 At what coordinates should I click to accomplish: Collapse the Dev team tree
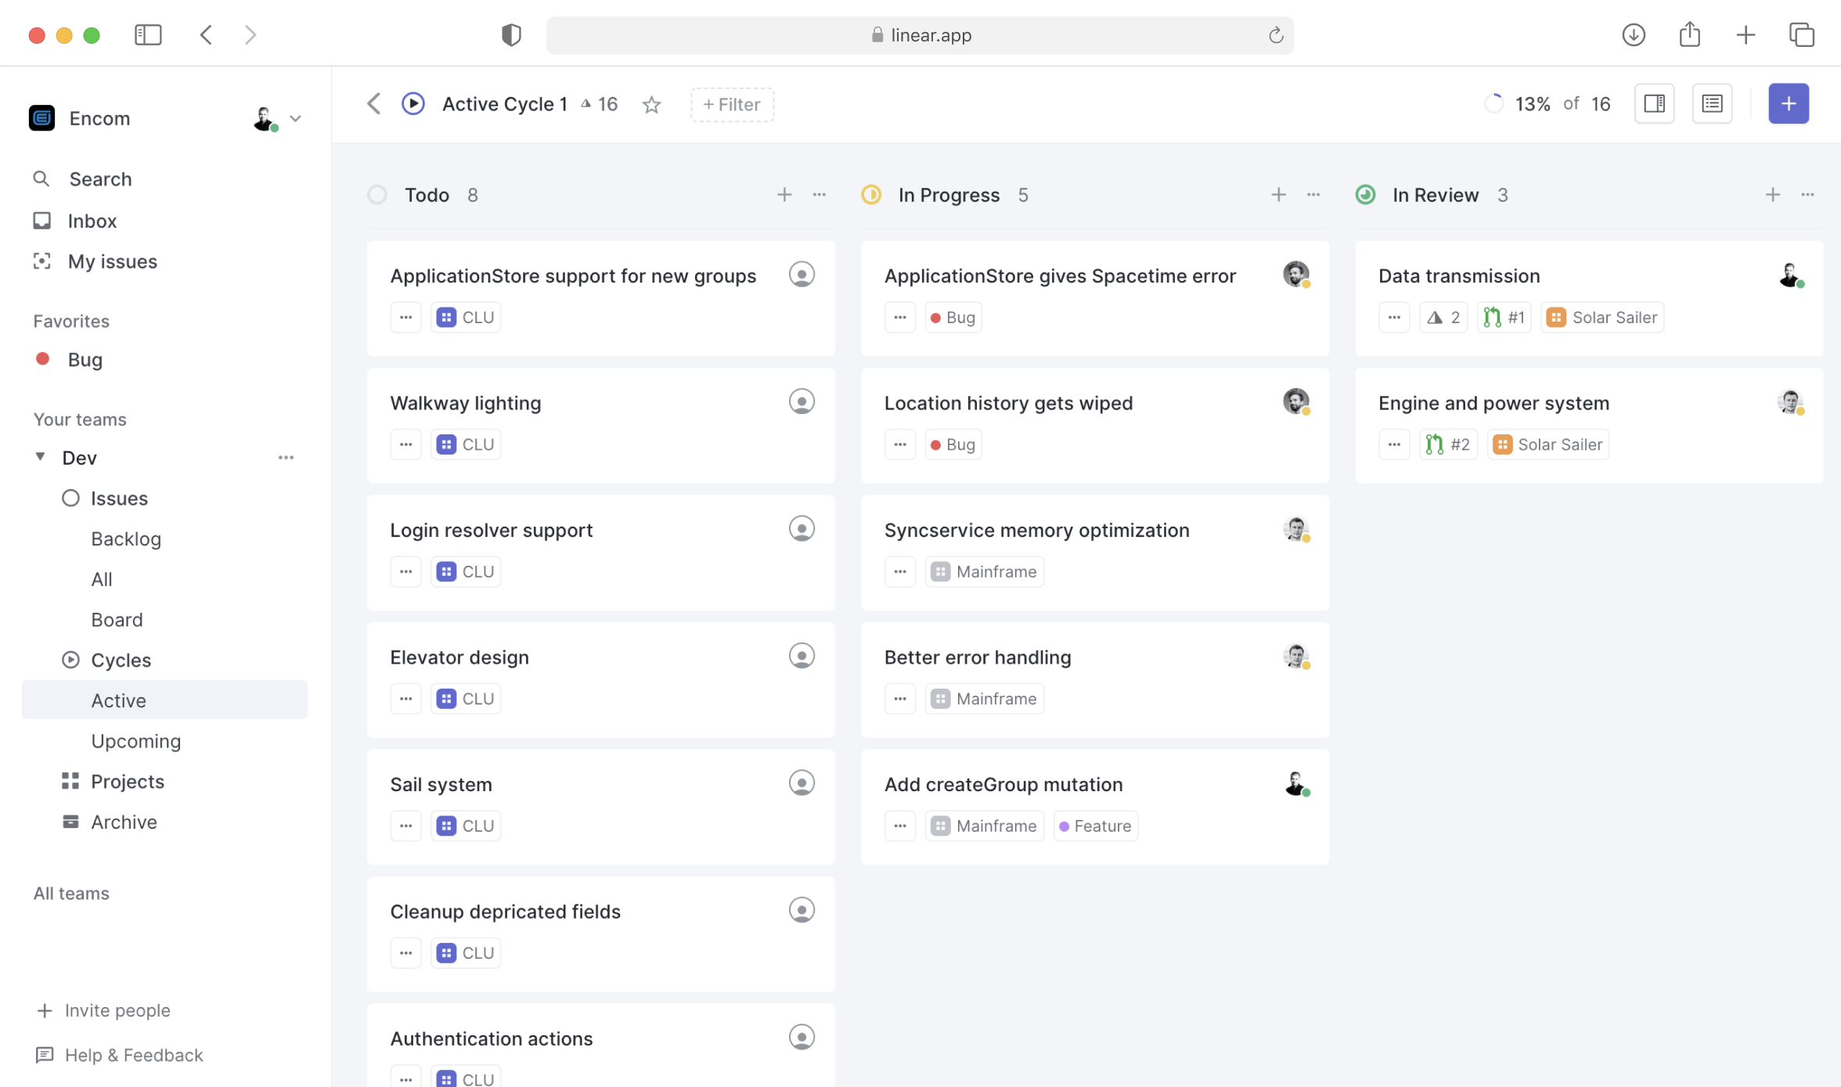tap(40, 457)
